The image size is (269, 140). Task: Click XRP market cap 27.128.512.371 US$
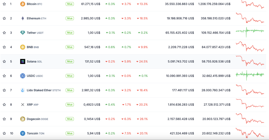217,104
